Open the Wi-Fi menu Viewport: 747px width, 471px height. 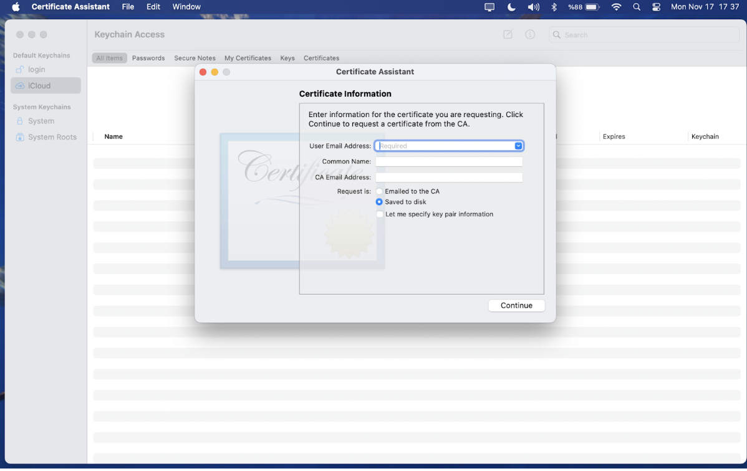[616, 7]
